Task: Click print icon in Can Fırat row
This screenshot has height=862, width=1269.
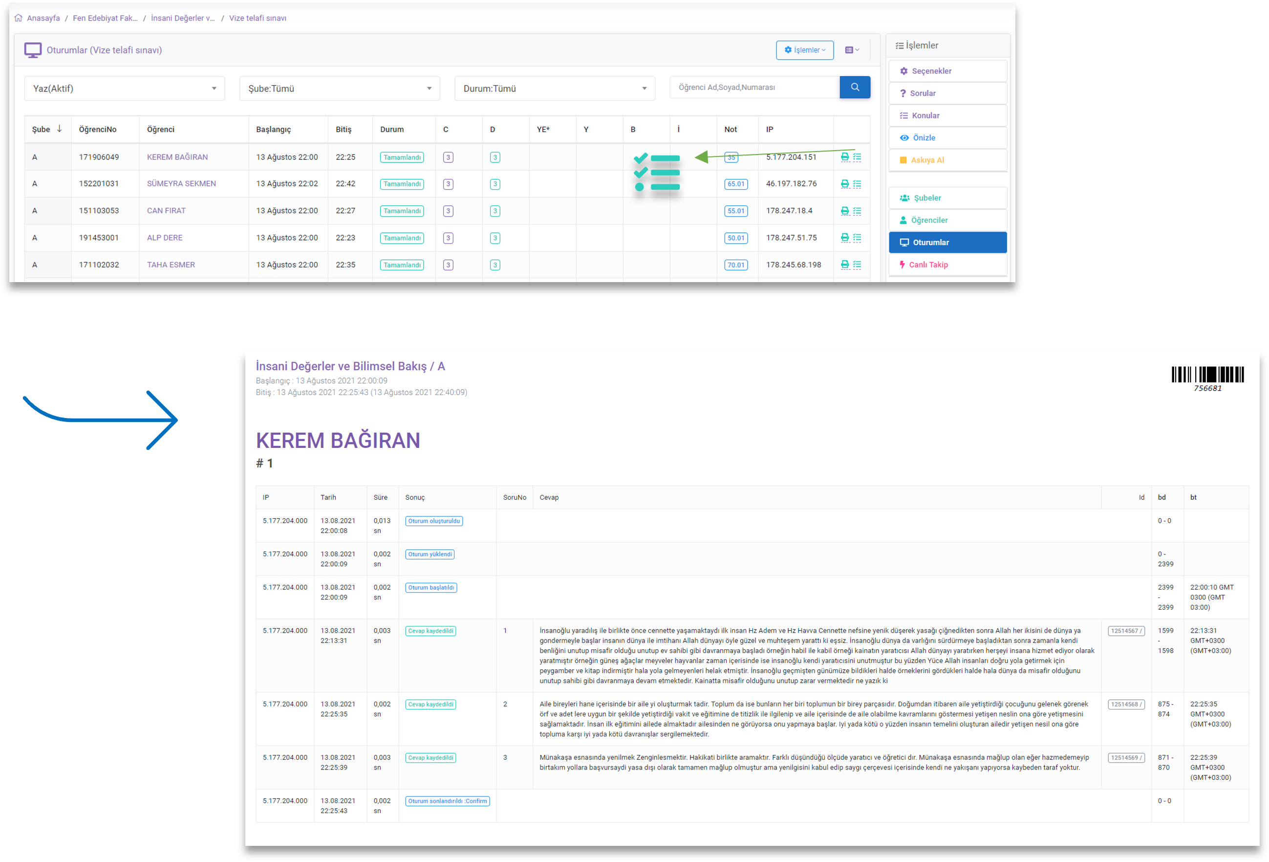Action: tap(845, 211)
